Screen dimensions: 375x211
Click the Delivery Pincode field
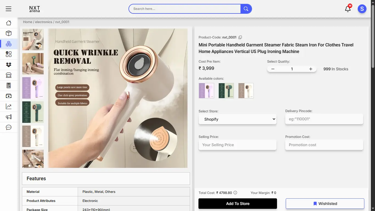tap(324, 119)
